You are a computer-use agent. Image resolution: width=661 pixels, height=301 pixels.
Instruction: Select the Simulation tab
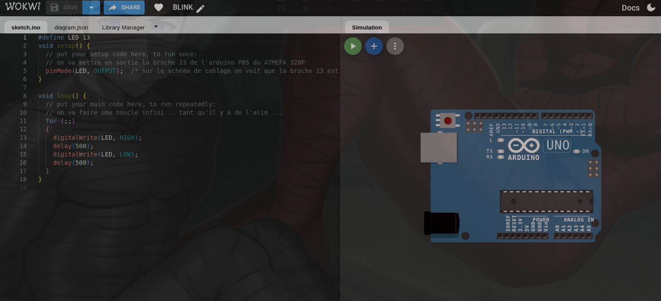(367, 27)
